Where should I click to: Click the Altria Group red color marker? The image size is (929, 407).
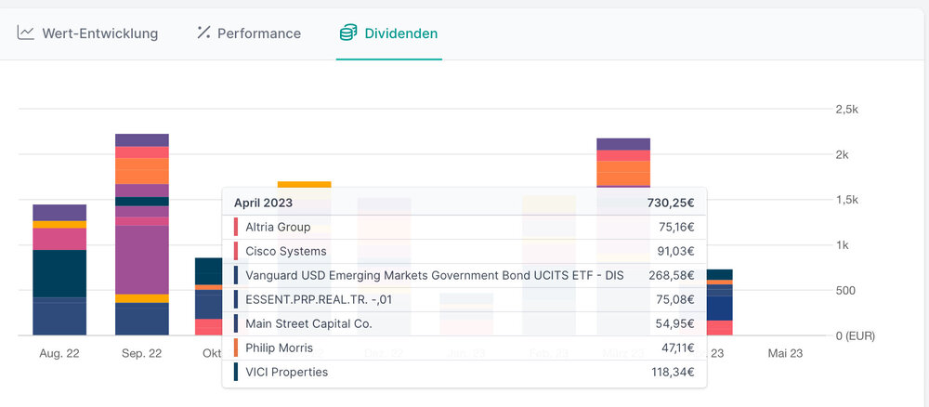pos(236,227)
